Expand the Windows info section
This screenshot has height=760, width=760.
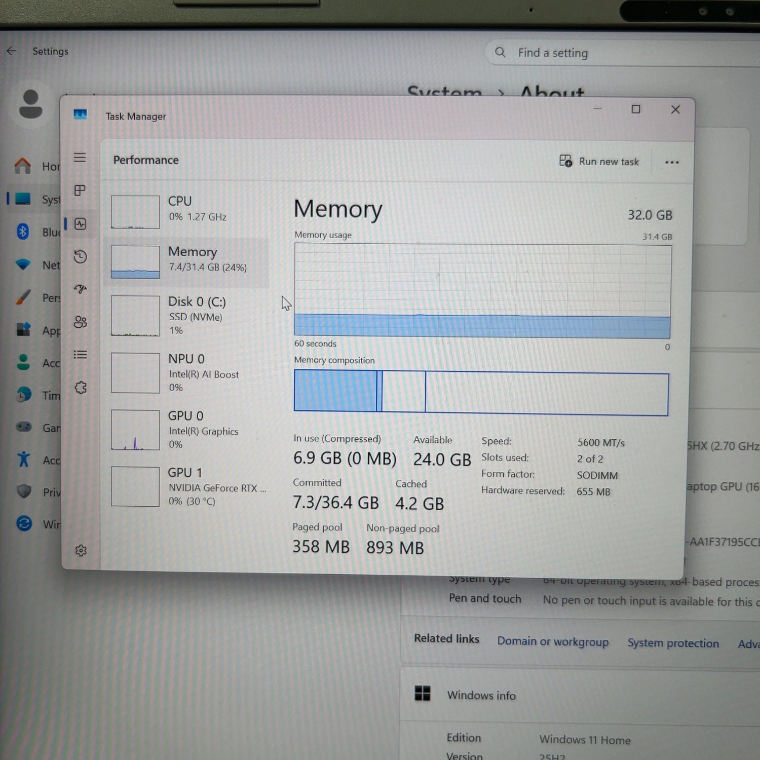(580, 694)
